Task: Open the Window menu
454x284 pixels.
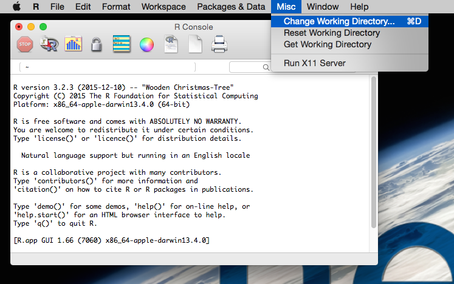Action: (x=323, y=6)
